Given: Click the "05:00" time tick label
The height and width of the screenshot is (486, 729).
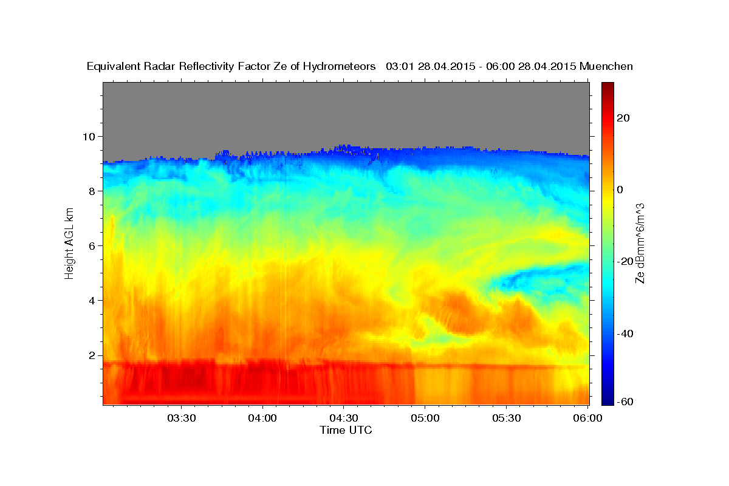Looking at the screenshot, I should (x=425, y=419).
